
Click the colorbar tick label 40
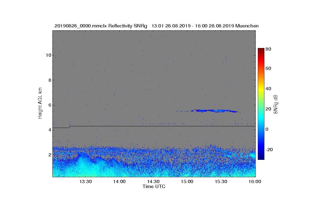(269, 89)
